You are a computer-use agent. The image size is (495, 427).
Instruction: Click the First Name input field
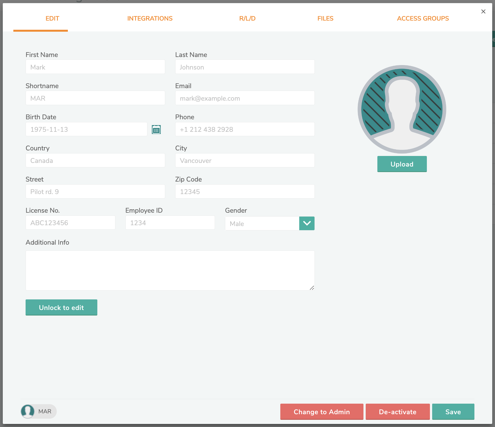[x=95, y=67]
